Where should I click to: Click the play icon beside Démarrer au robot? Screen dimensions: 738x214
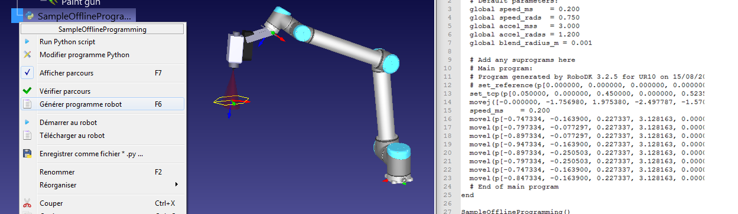[27, 123]
